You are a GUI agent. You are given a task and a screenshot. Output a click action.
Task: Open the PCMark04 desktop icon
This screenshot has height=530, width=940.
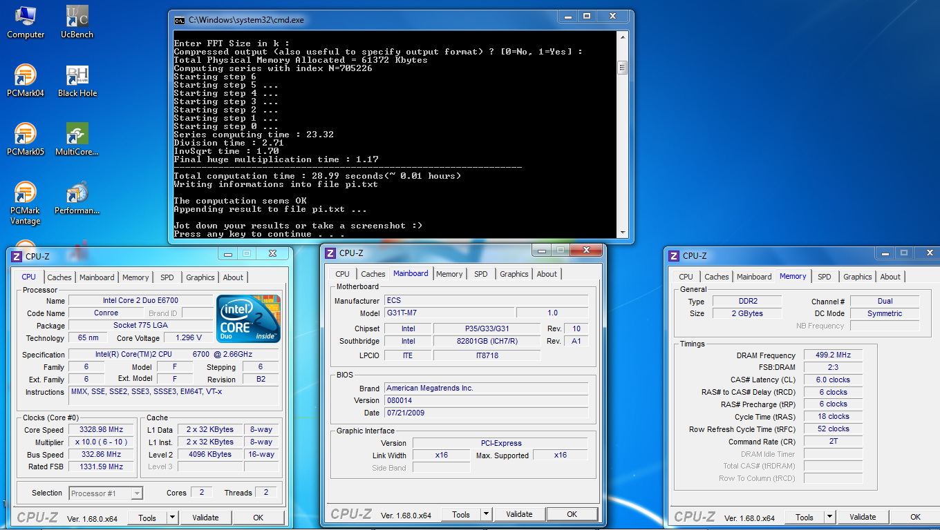click(x=26, y=81)
